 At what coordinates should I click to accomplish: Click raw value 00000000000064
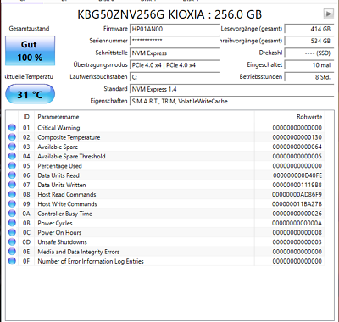297,147
